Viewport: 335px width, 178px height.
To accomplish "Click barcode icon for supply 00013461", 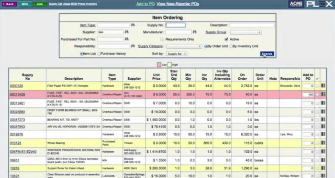I will point(323,103).
